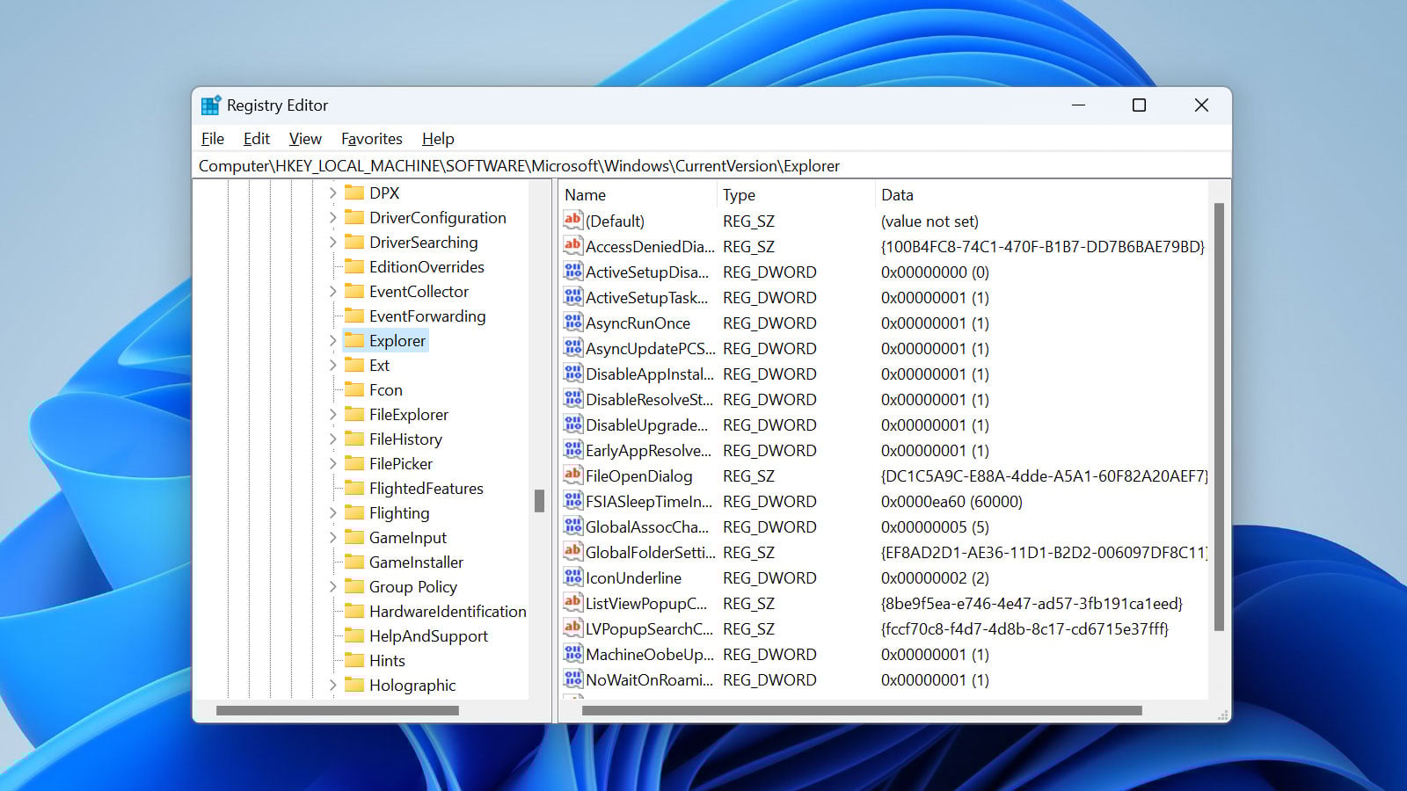
Task: Click the ab icon beside GlobalFolderSettings
Action: click(x=572, y=552)
